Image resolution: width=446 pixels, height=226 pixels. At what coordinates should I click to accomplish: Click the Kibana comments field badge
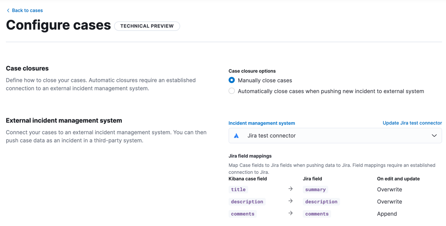(243, 214)
